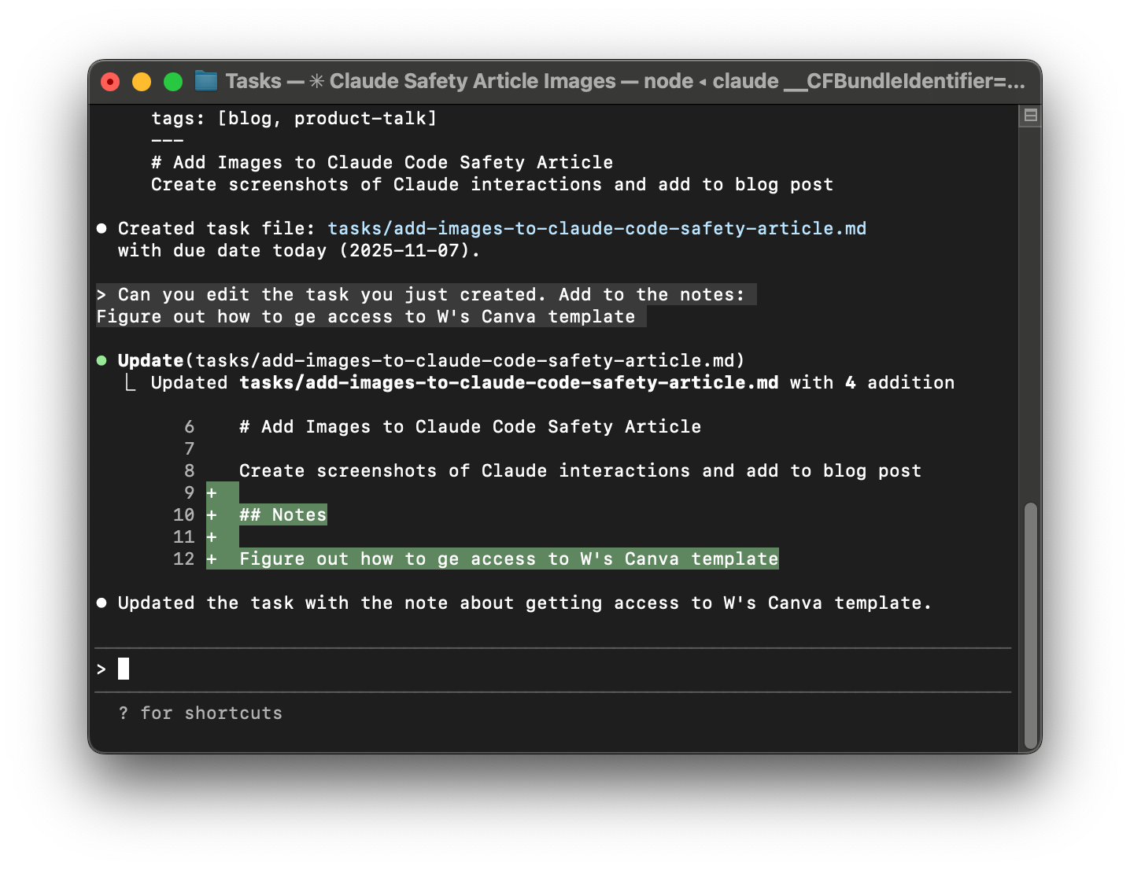The height and width of the screenshot is (870, 1130).
Task: Click the red prompt arrow at bottom
Action: tap(101, 668)
